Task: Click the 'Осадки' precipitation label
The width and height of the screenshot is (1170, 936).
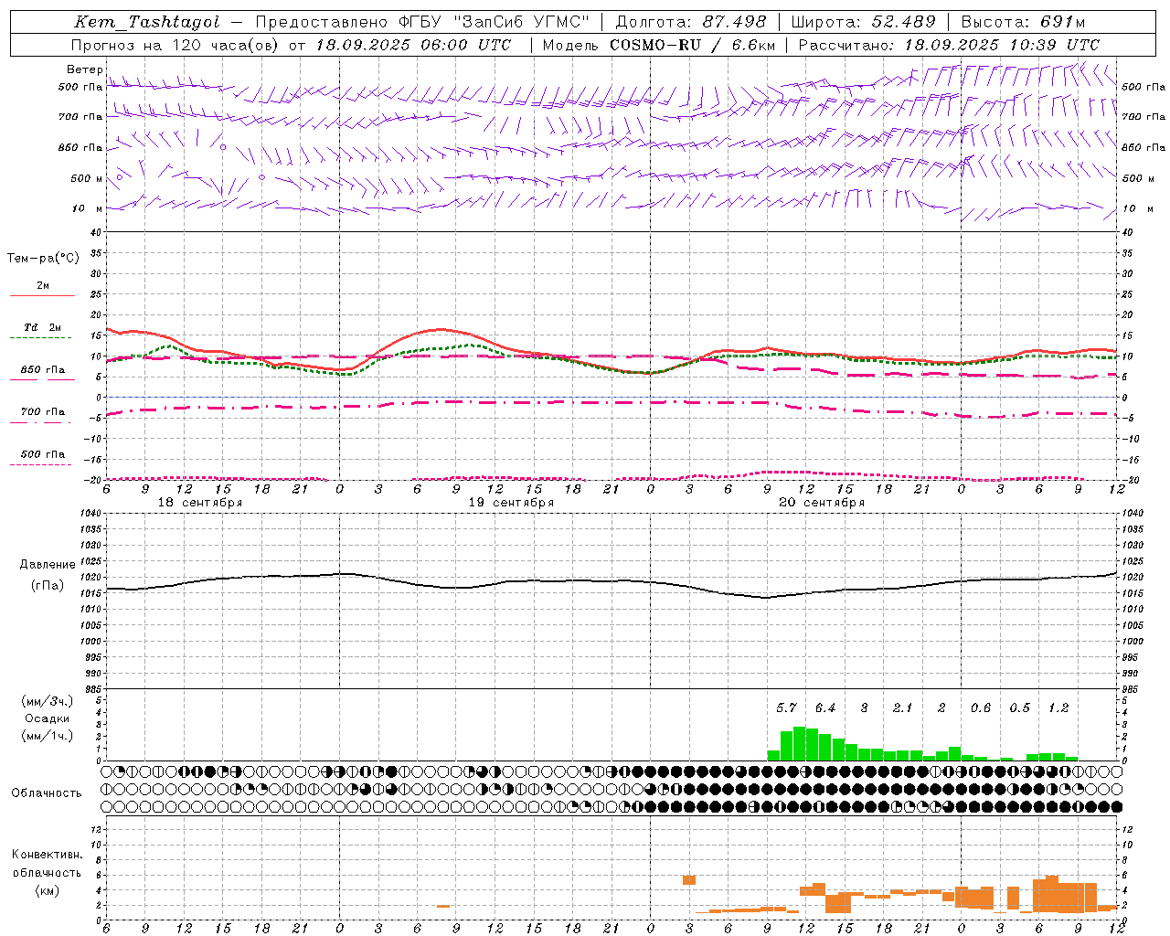Action: coord(47,718)
